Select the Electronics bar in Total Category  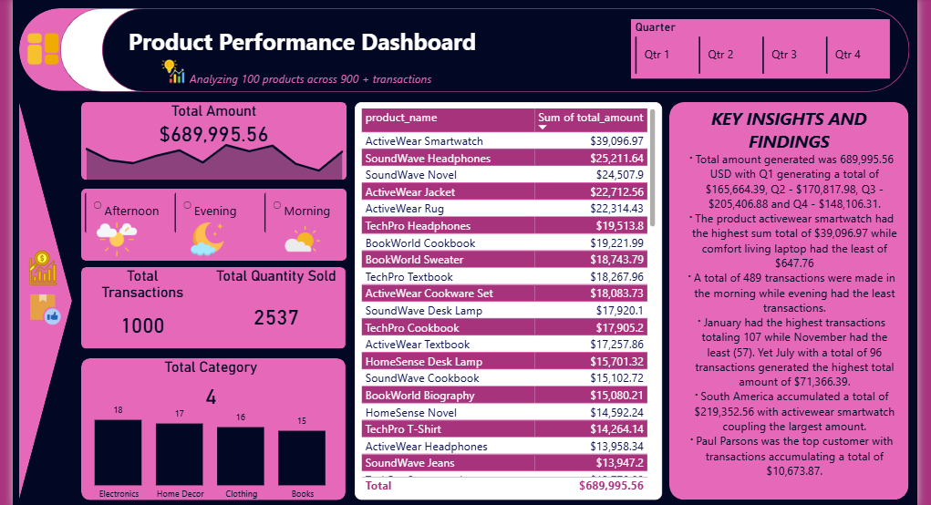[119, 453]
